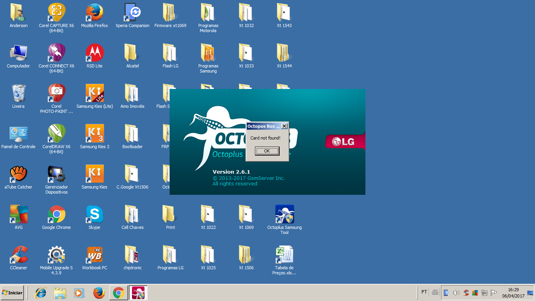Select the Cell Chaves folder
The height and width of the screenshot is (301, 535).
(x=132, y=218)
